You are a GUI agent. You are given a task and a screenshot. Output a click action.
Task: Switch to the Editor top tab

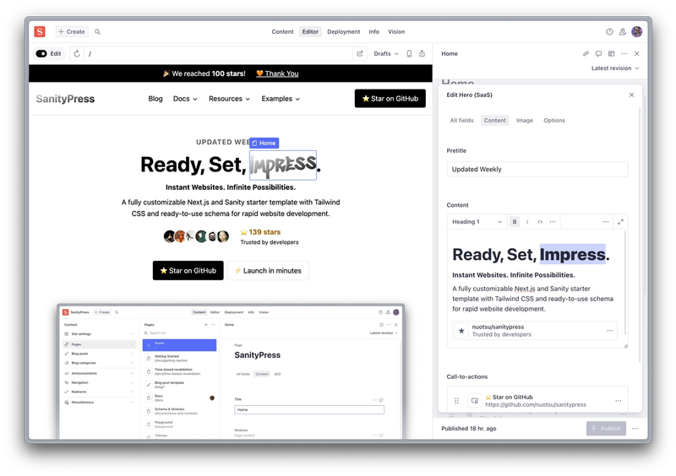(310, 32)
